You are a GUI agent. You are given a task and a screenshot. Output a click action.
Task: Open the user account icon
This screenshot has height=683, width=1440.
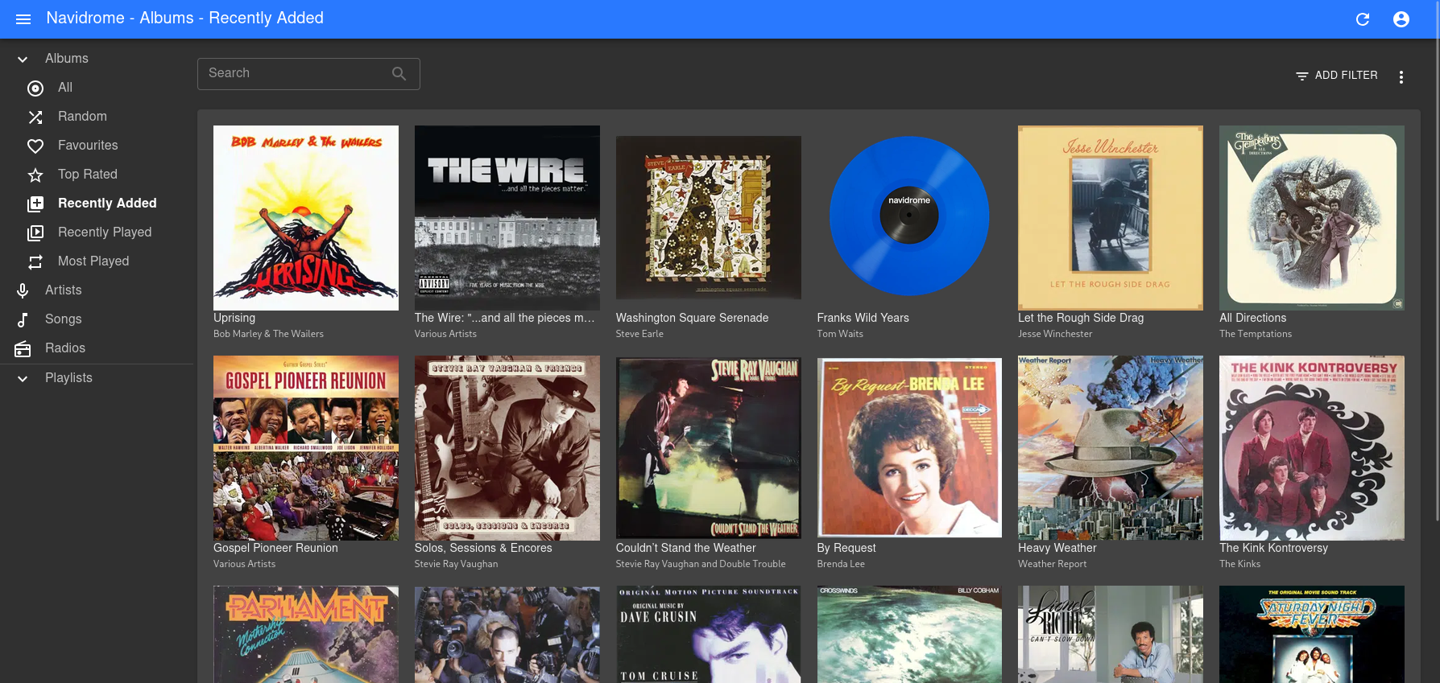pos(1401,19)
